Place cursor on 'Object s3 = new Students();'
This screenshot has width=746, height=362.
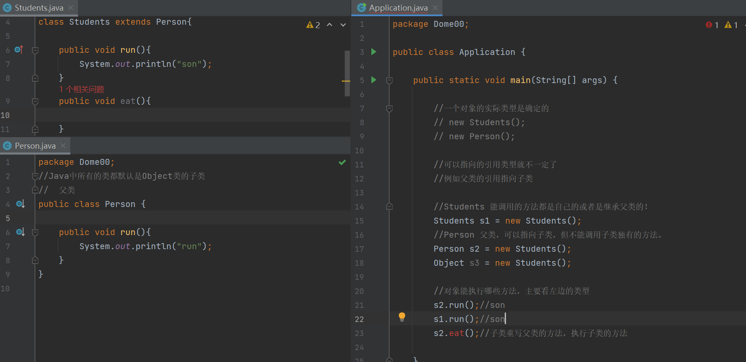[x=502, y=263]
